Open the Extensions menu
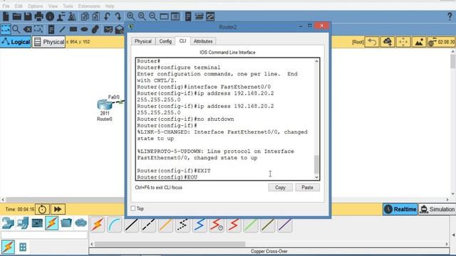Screen dimensions: 456x256 89,6
